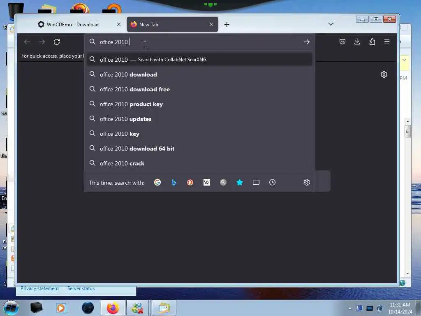Open new tab page personalization gear
The width and height of the screenshot is (421, 316).
click(x=384, y=74)
